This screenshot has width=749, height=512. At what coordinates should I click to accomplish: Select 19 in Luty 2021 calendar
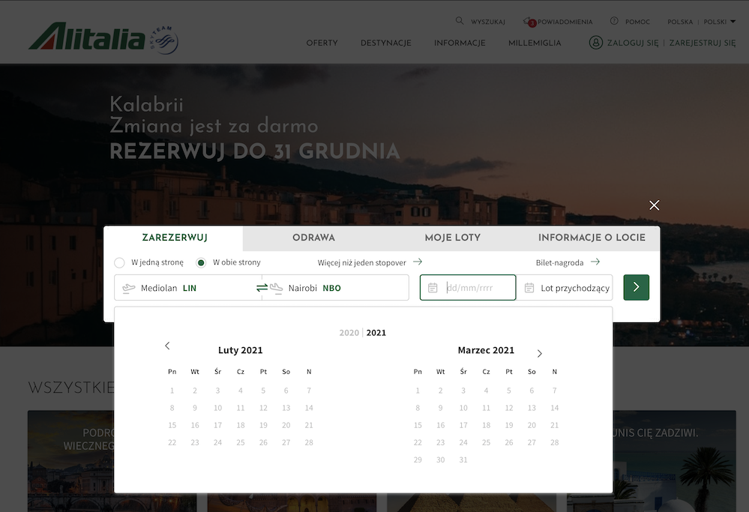click(x=263, y=425)
